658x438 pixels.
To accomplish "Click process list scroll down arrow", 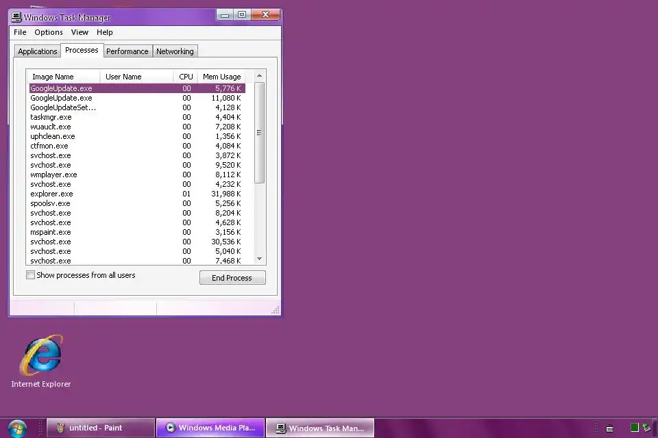I will pos(259,259).
